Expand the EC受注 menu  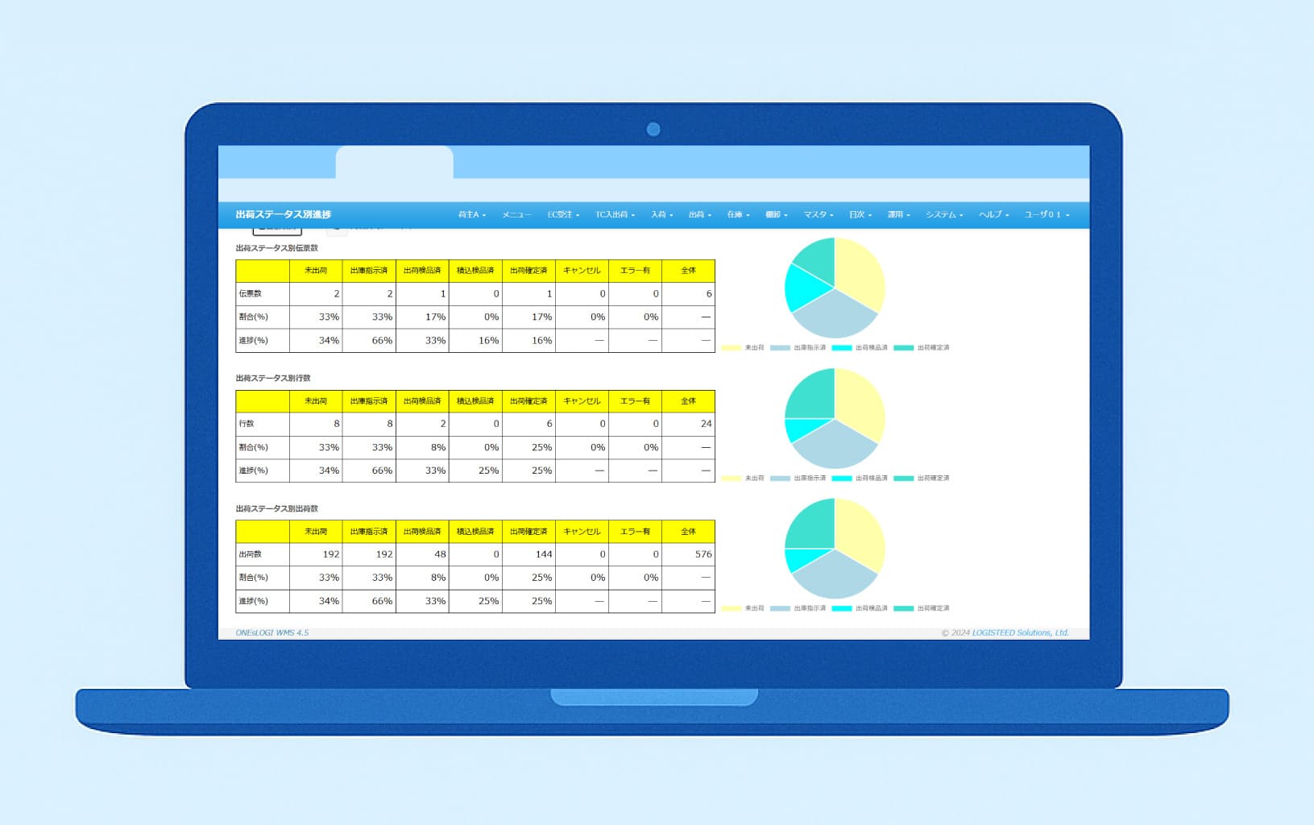pos(563,215)
